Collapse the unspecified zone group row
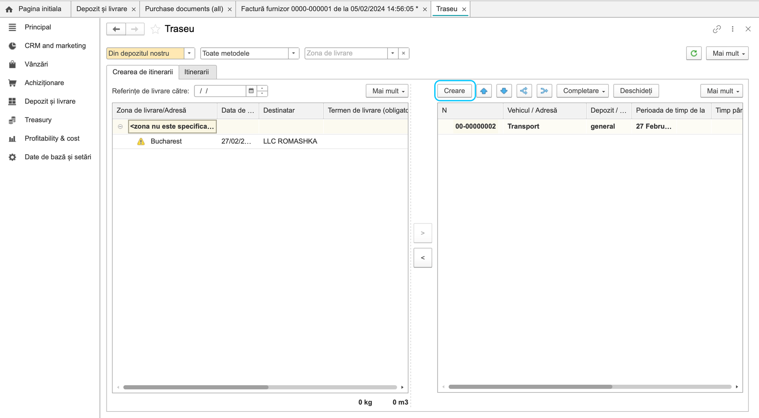The image size is (759, 418). point(120,126)
